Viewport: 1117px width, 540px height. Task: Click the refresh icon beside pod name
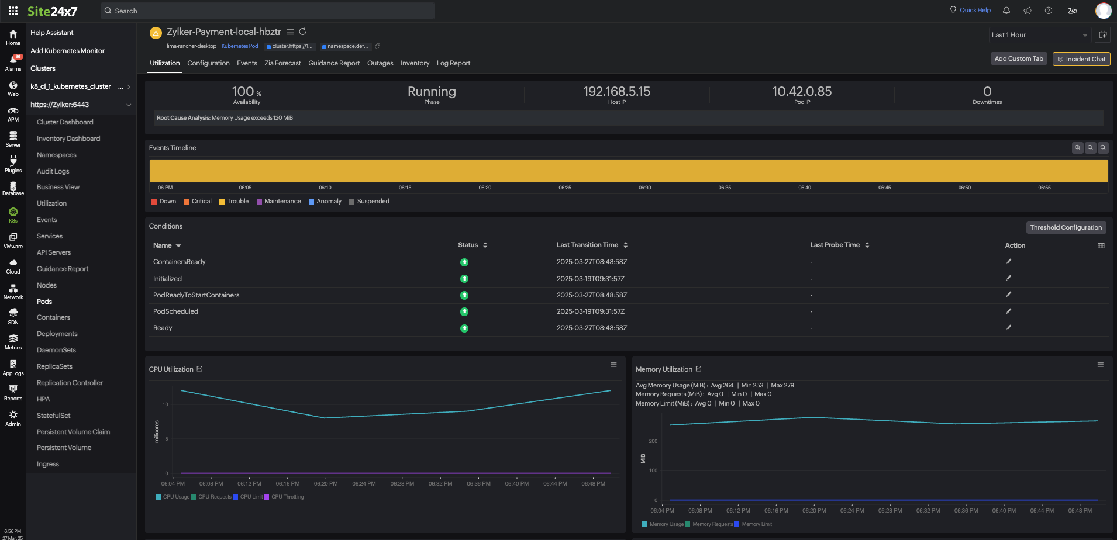point(303,32)
